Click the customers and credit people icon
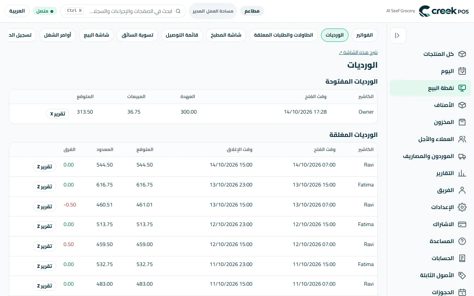The height and width of the screenshot is (296, 474). [462, 139]
